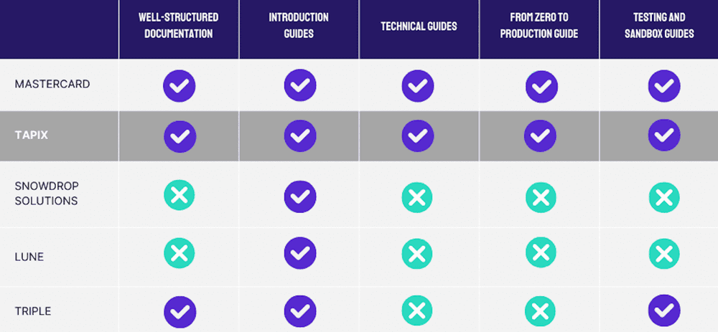
Task: Select the Well-Structured Documentation column header
Action: coord(179,25)
